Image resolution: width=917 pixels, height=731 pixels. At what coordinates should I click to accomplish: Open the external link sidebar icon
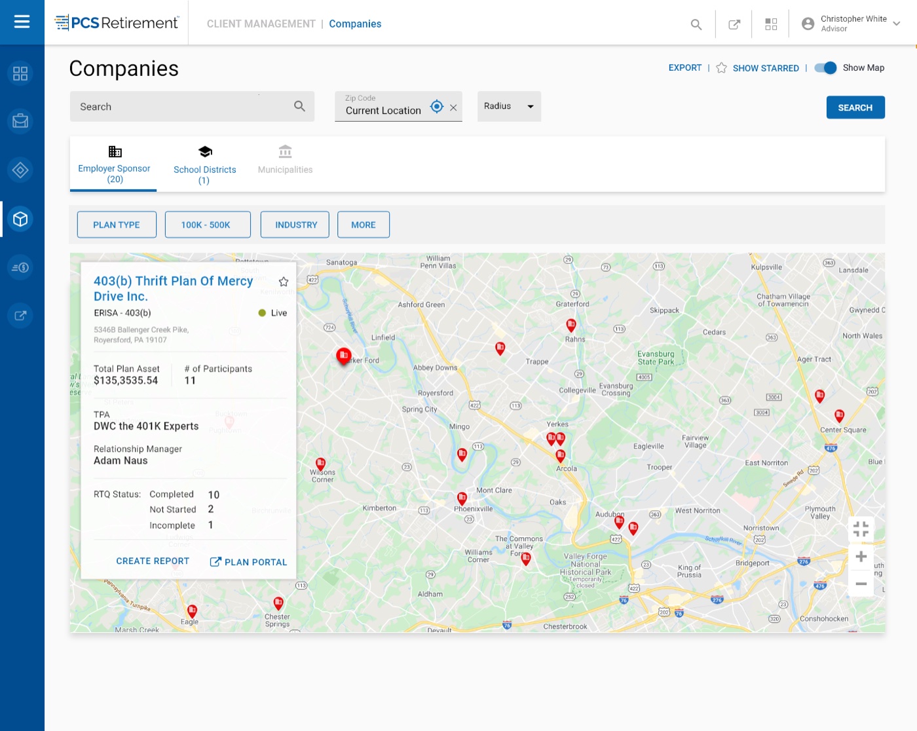pyautogui.click(x=20, y=316)
